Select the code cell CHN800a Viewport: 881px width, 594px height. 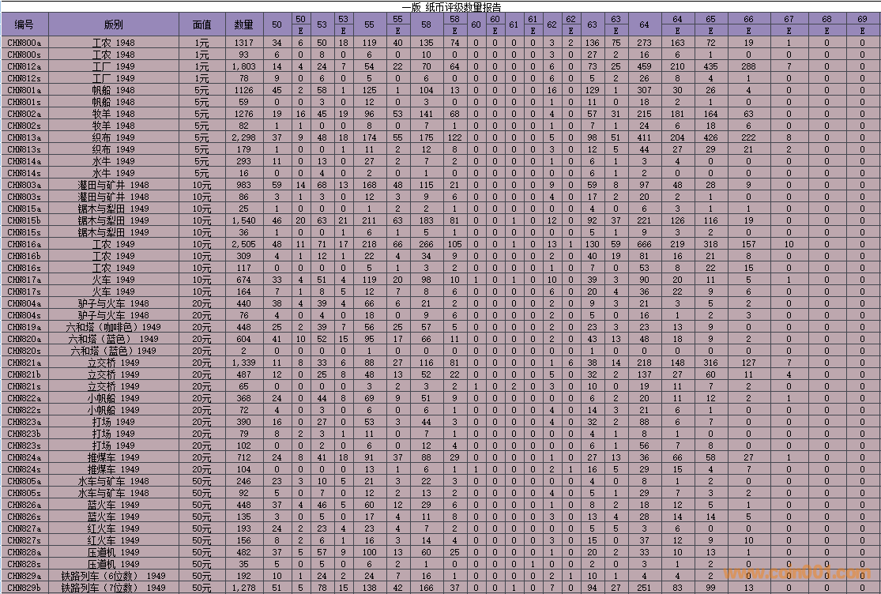click(24, 43)
